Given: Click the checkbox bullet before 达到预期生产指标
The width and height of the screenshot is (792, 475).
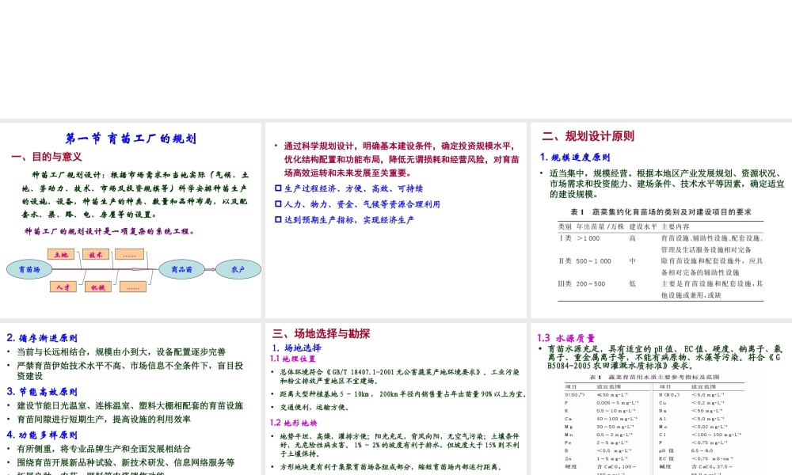Looking at the screenshot, I should pos(278,220).
